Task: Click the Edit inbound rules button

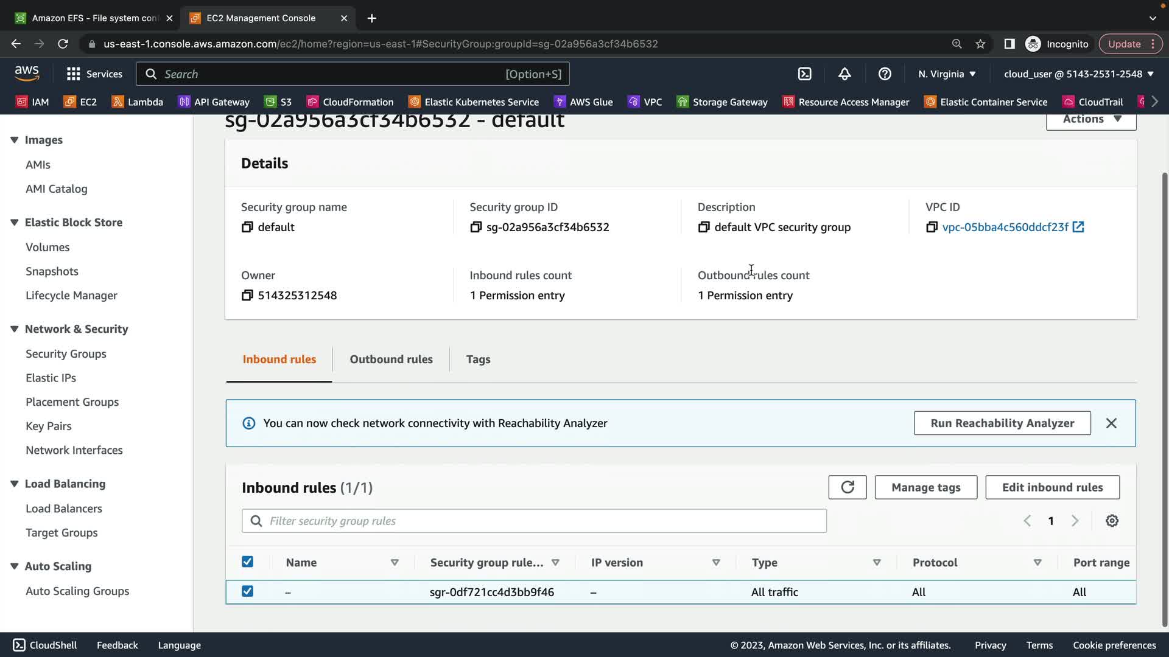Action: point(1052,487)
